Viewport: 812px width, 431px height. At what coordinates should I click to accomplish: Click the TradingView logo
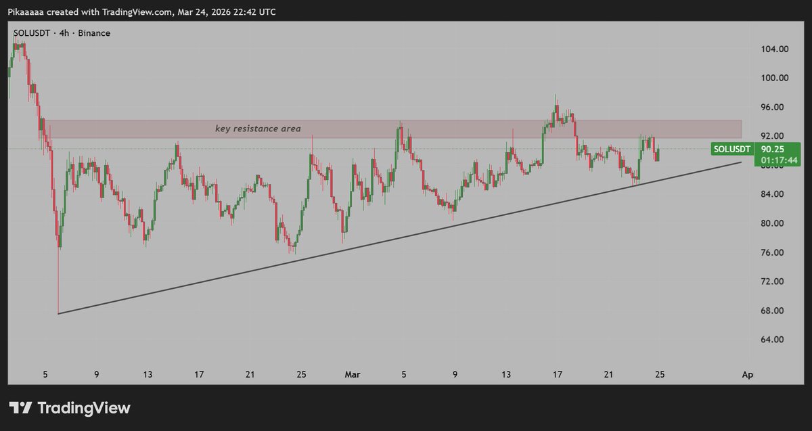point(69,408)
